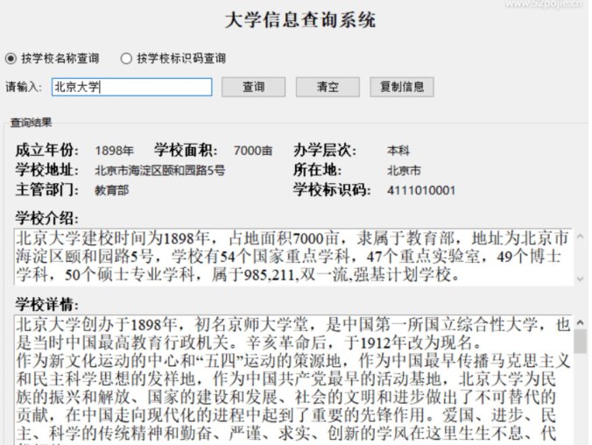Click the 复制信息 button
This screenshot has width=592, height=445.
tap(402, 87)
